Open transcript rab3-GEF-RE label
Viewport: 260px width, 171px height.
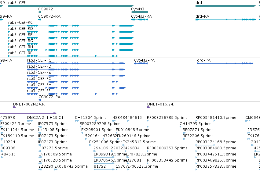pyautogui.click(x=20, y=35)
